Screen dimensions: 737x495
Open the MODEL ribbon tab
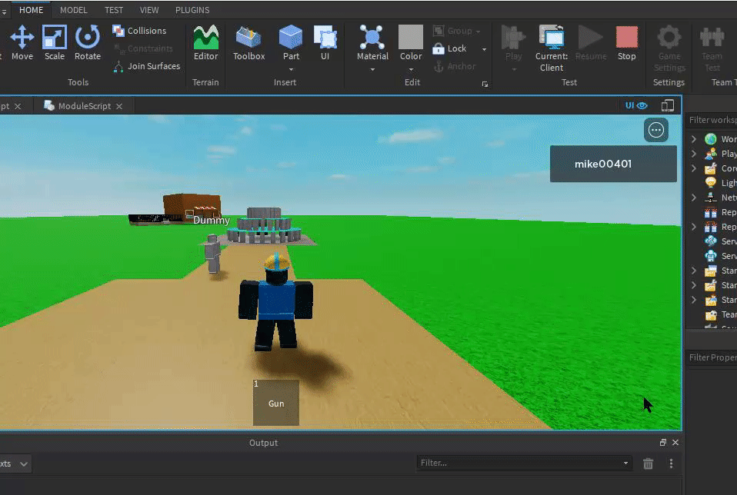73,10
